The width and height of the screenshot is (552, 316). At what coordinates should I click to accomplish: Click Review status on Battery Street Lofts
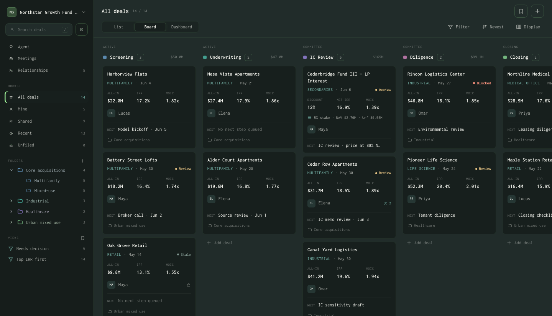[183, 169]
